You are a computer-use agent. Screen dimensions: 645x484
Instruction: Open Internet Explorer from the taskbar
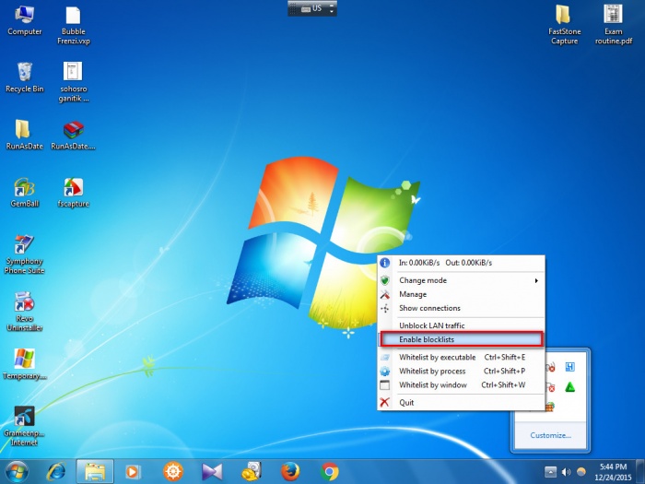[x=56, y=471]
